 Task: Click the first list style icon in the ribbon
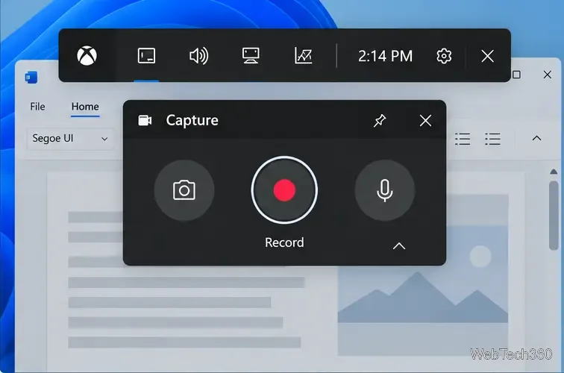[x=463, y=139]
